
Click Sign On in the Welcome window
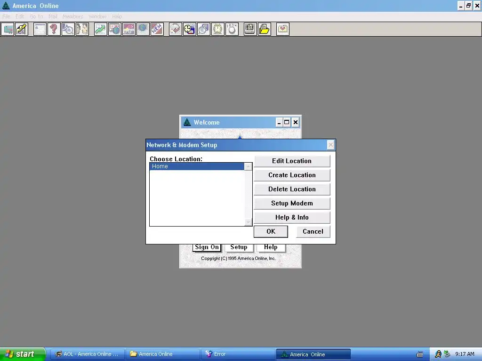pyautogui.click(x=207, y=247)
